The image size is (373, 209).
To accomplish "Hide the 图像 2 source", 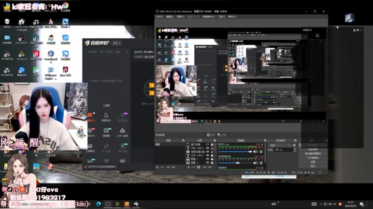I will click(x=207, y=159).
